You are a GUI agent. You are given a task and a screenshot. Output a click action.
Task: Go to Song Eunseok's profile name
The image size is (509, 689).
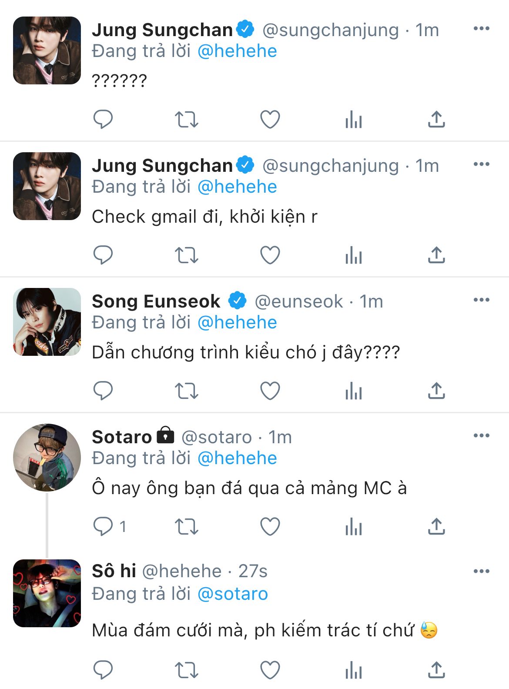(156, 301)
